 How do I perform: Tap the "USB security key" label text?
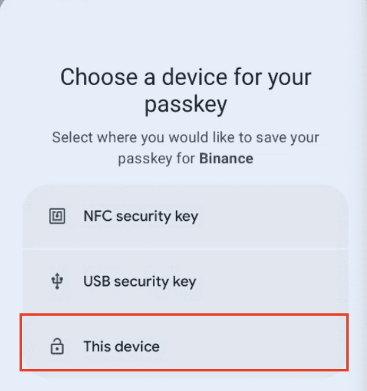(140, 282)
